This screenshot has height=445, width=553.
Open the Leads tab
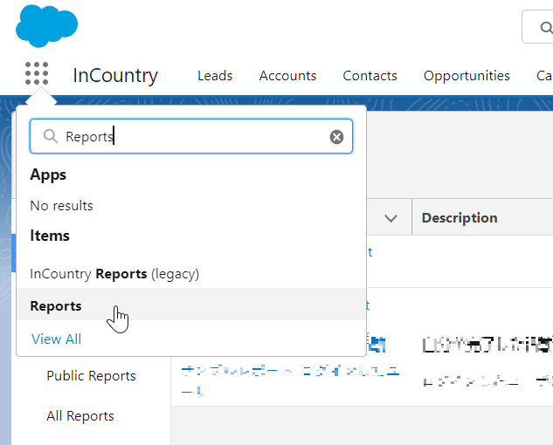[215, 76]
